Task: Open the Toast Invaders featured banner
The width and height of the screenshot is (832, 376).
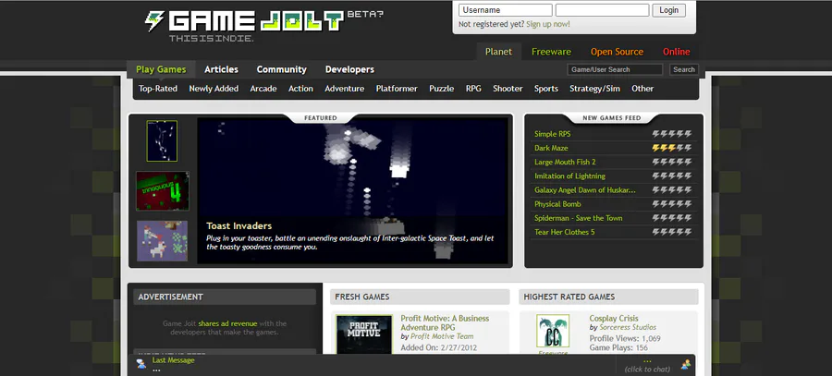Action: [352, 190]
